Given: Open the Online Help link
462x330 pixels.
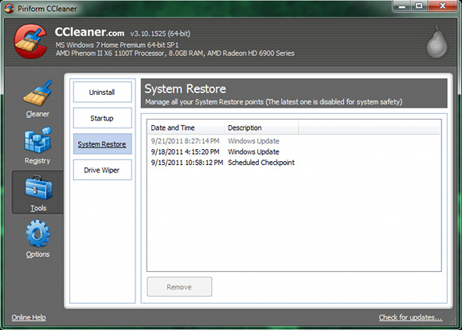Looking at the screenshot, I should (29, 317).
